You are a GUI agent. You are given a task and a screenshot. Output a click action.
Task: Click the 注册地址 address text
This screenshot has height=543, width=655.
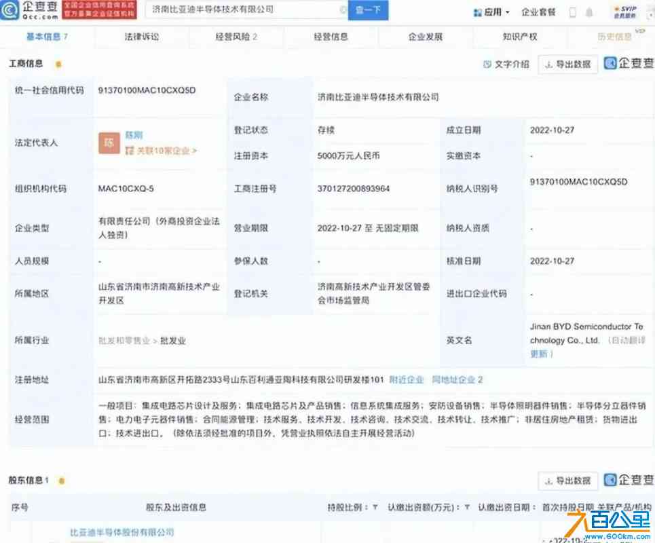pos(240,379)
